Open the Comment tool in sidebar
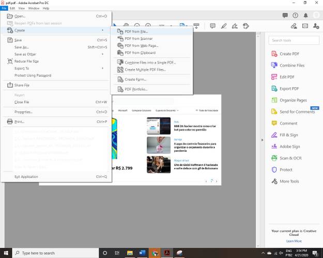This screenshot has width=323, height=258. (284, 123)
